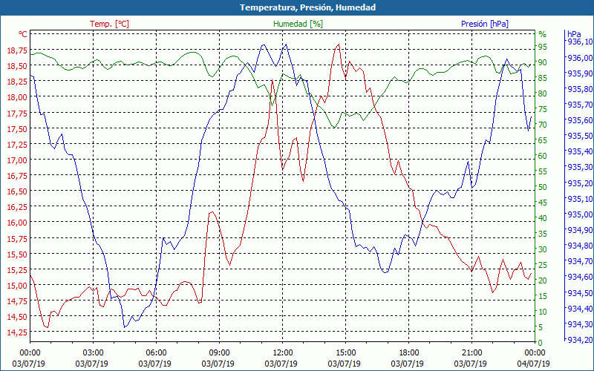The image size is (594, 371).
Task: Click the 70 humidity axis value
Action: pyautogui.click(x=543, y=125)
